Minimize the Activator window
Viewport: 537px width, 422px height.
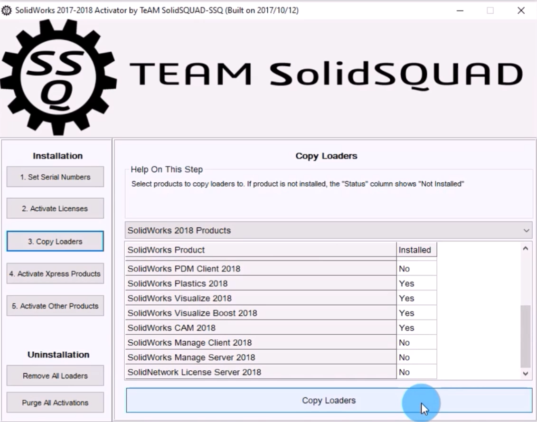coord(460,10)
